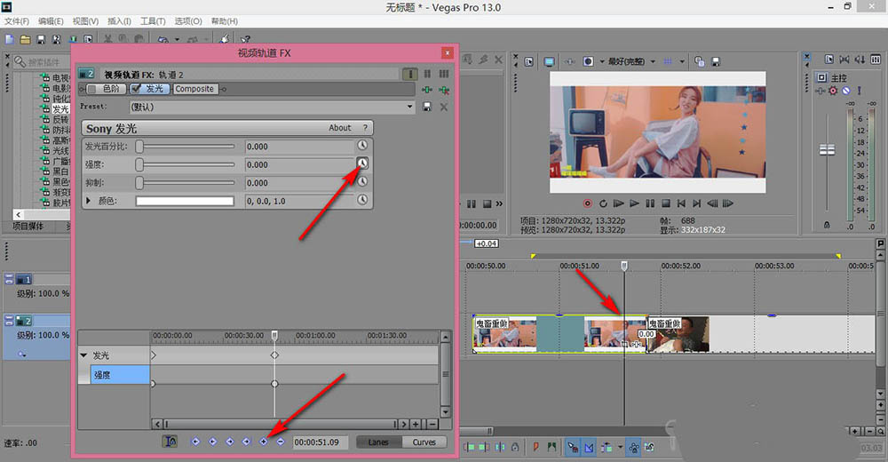Click the Create keyframe plus diamond button

pyautogui.click(x=264, y=442)
